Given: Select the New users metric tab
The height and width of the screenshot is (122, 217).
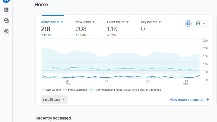Looking at the screenshot, I should click(x=83, y=22).
